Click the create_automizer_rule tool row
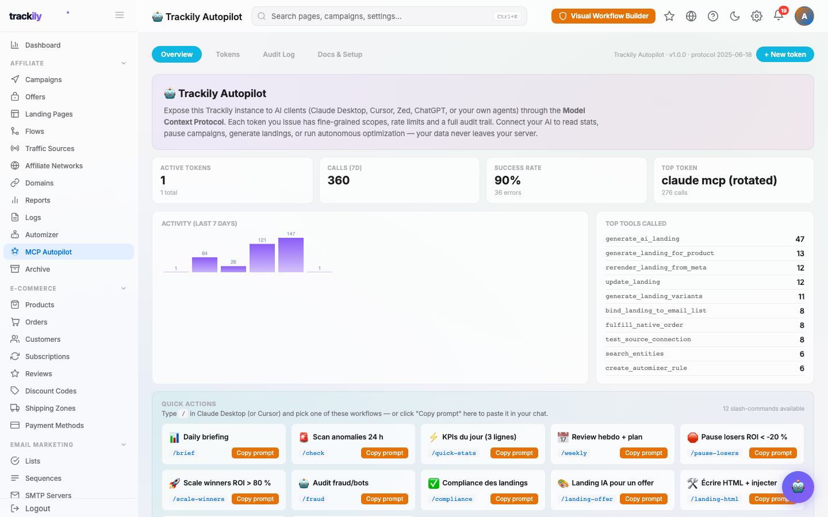The width and height of the screenshot is (828, 517). pos(705,368)
